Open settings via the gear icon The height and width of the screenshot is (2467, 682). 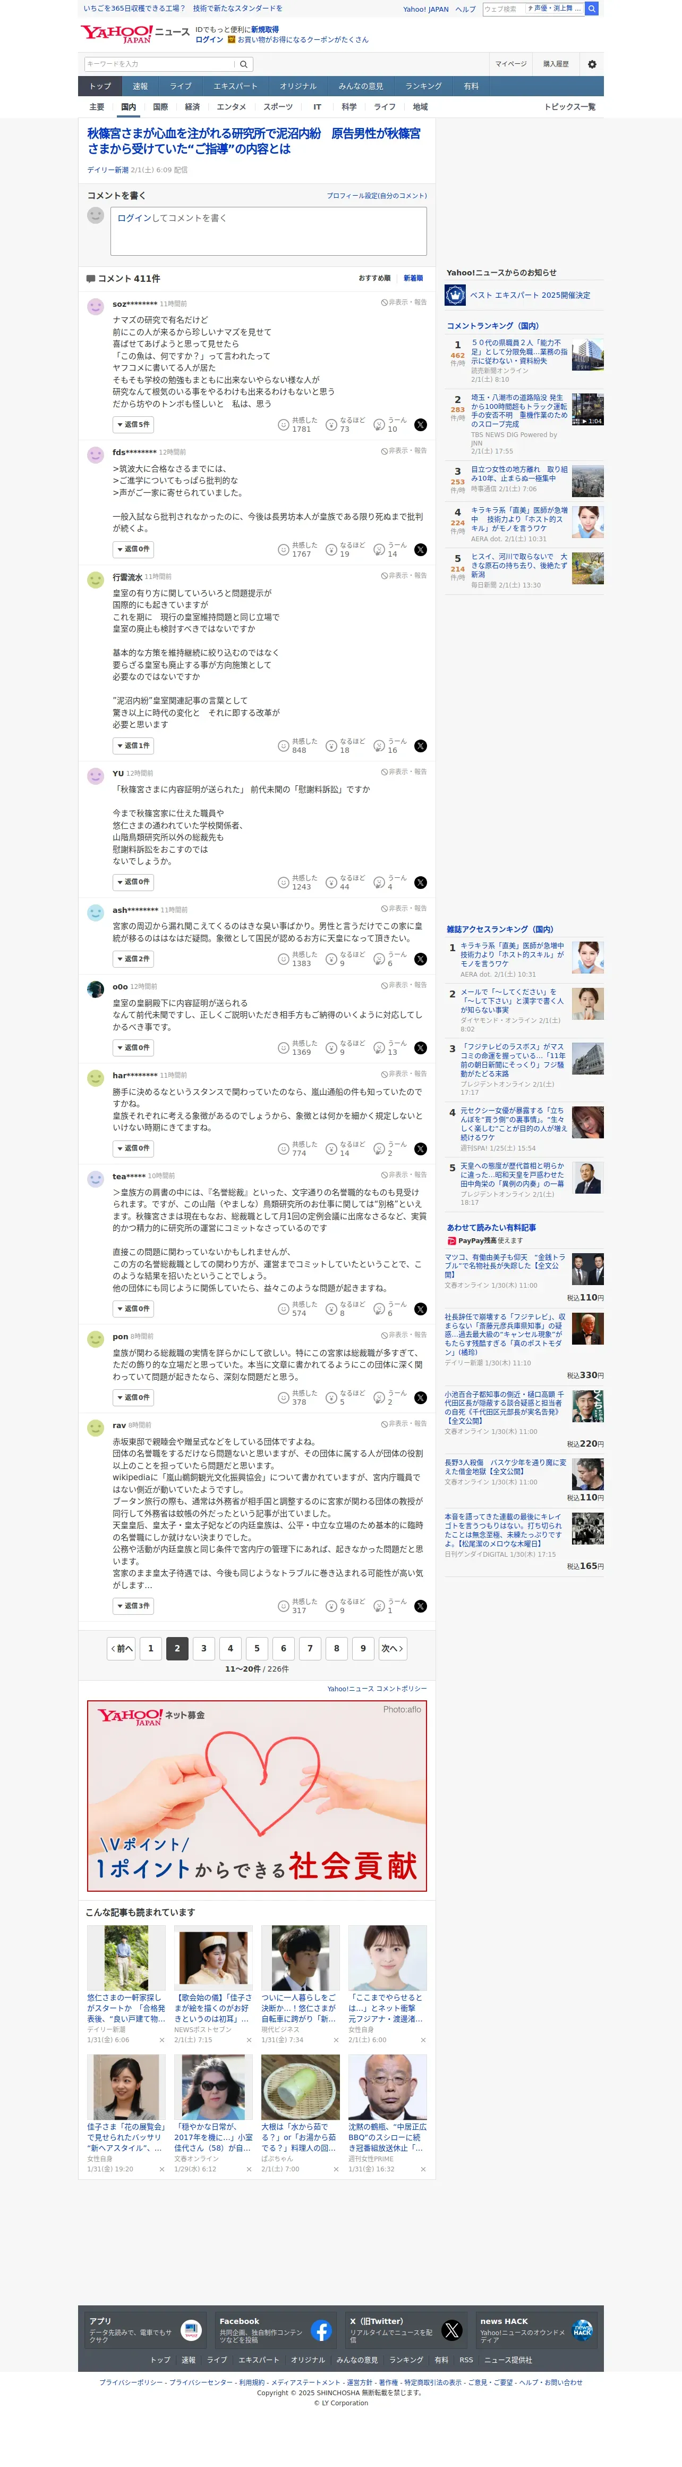(591, 64)
